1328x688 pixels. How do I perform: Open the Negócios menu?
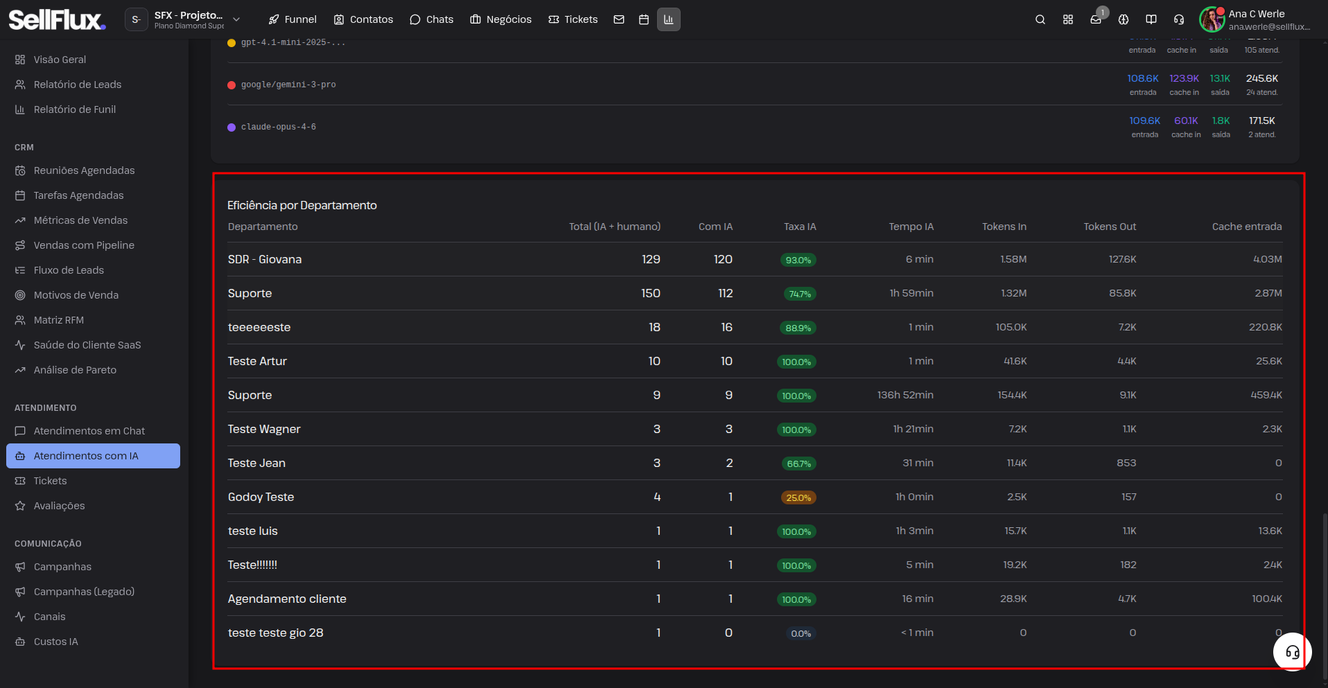pyautogui.click(x=500, y=19)
